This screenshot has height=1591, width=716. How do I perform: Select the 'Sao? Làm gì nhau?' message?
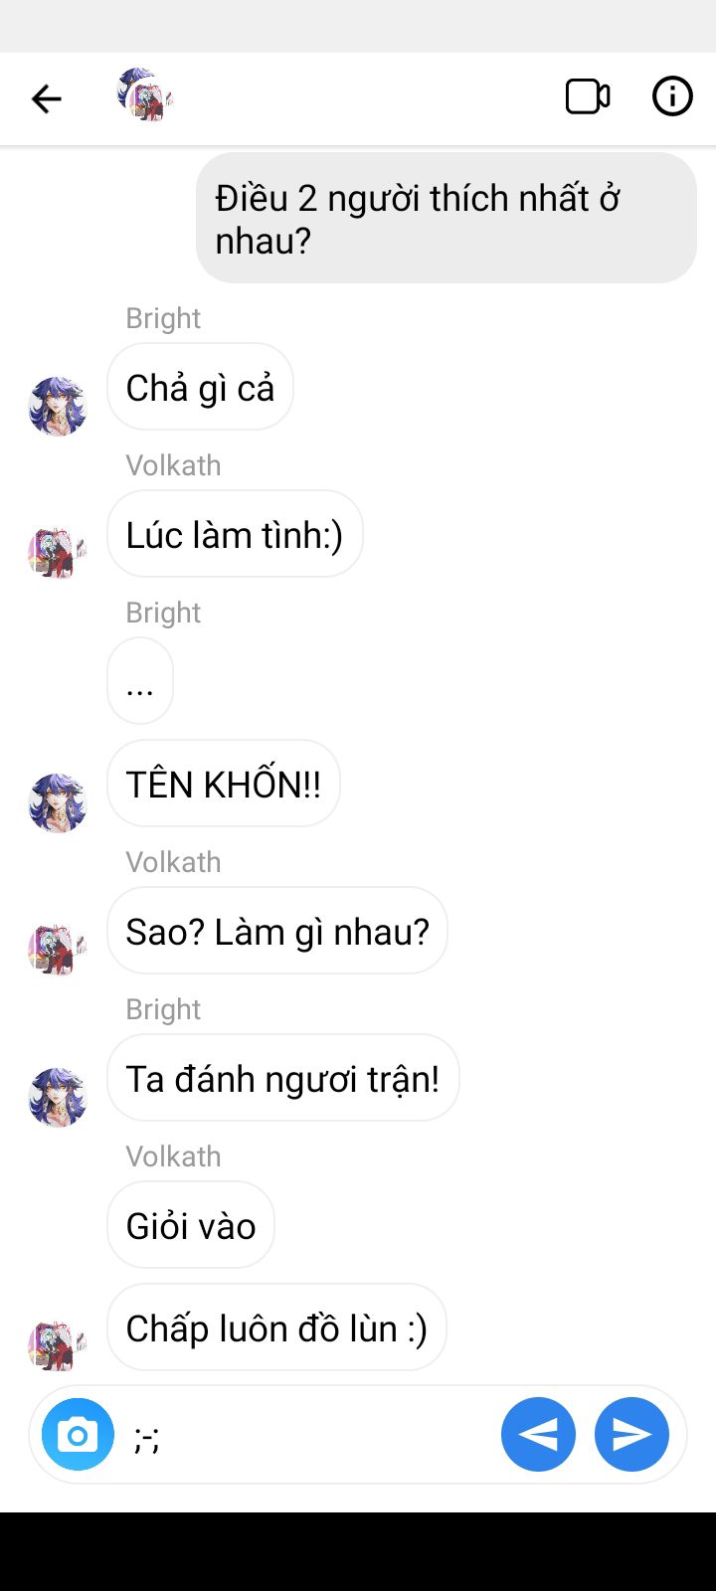[x=277, y=931]
